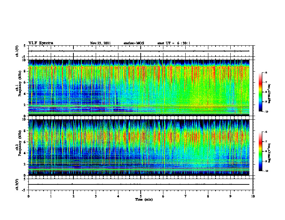
Task: Click time axis tick label '8'
Action: [x=208, y=196]
